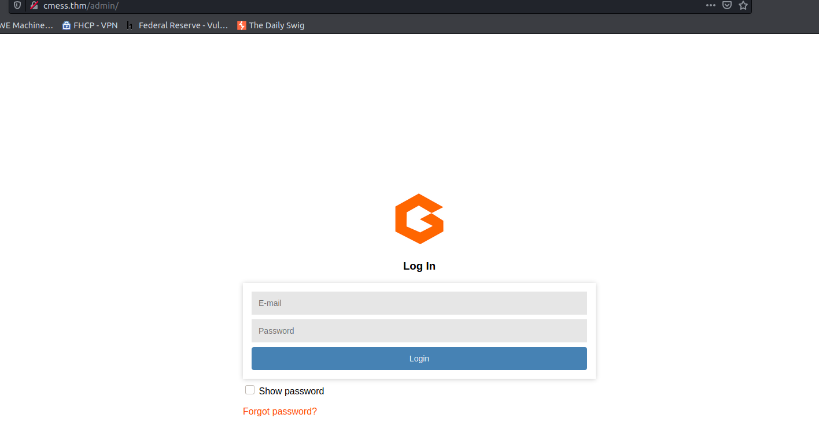Click the tracking protection shield icon
Screen dimensions: 819x444
[17, 5]
